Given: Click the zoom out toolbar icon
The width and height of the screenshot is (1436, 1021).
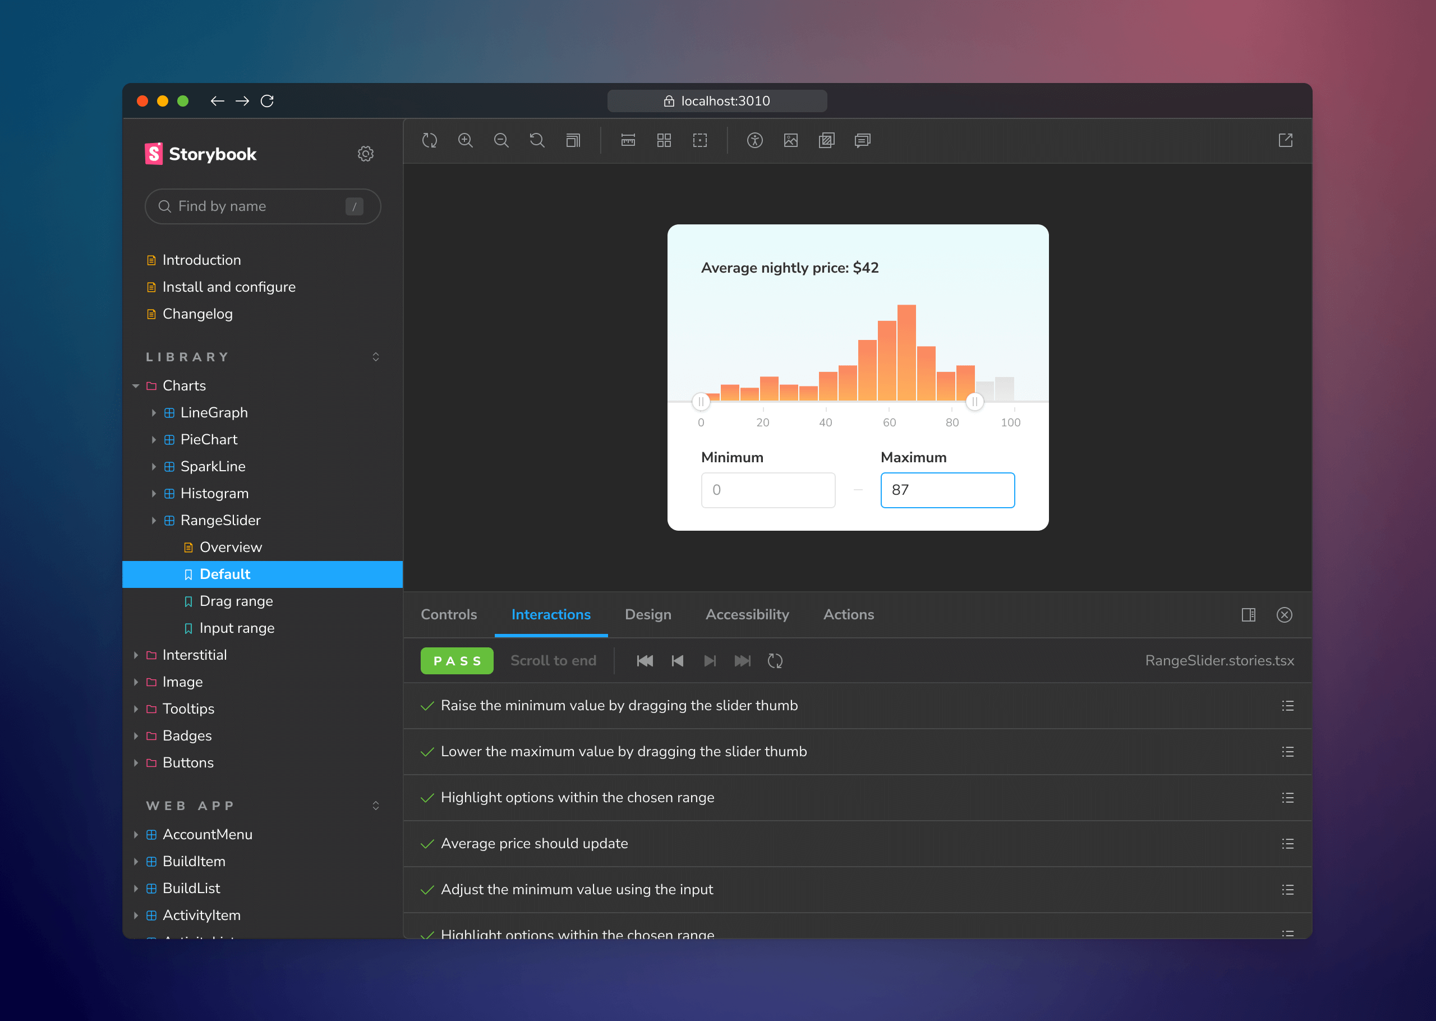Looking at the screenshot, I should tap(501, 140).
